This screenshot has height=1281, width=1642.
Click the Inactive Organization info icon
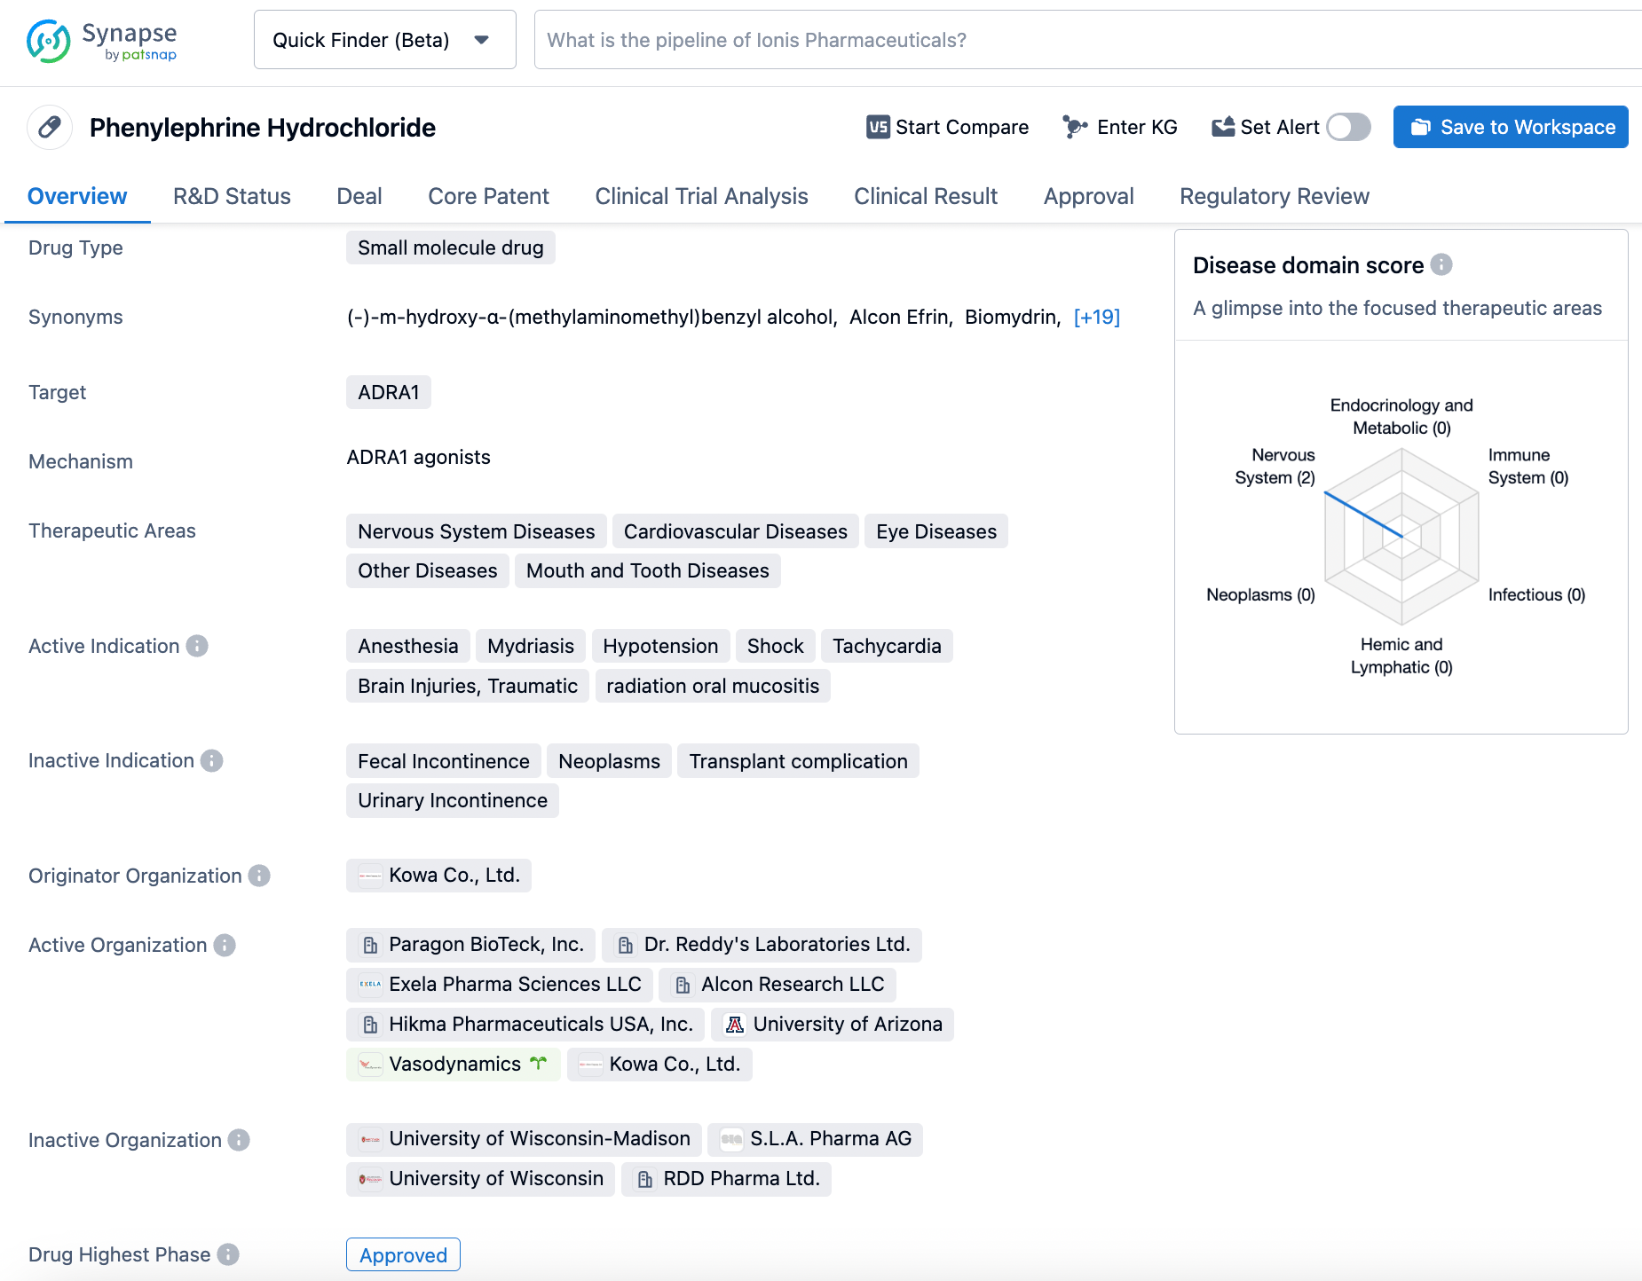(239, 1140)
